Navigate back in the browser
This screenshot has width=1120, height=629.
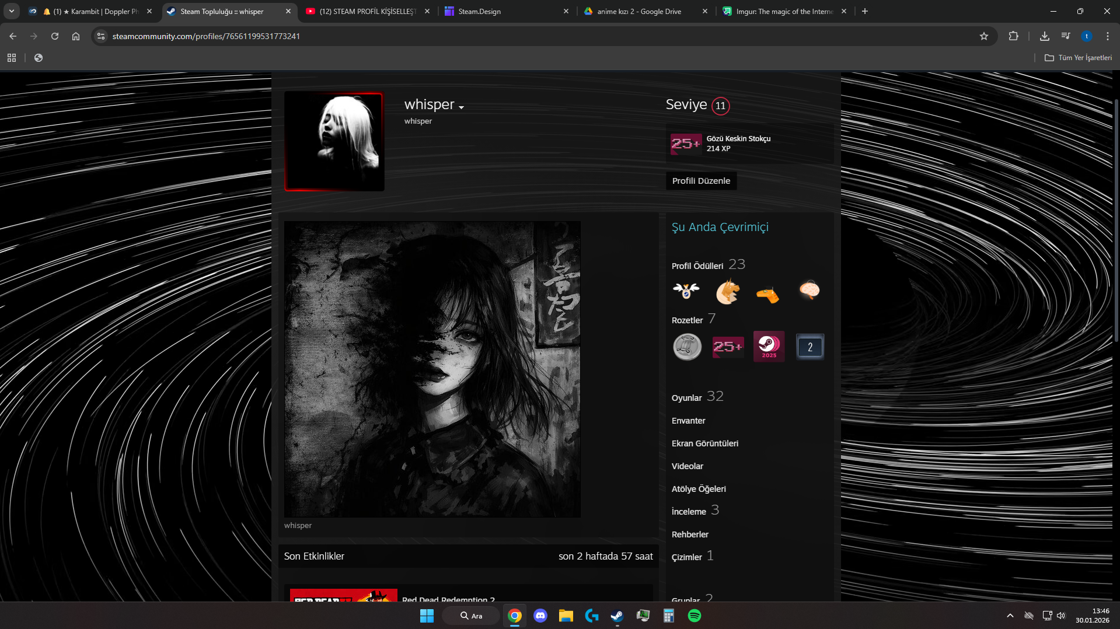click(13, 36)
